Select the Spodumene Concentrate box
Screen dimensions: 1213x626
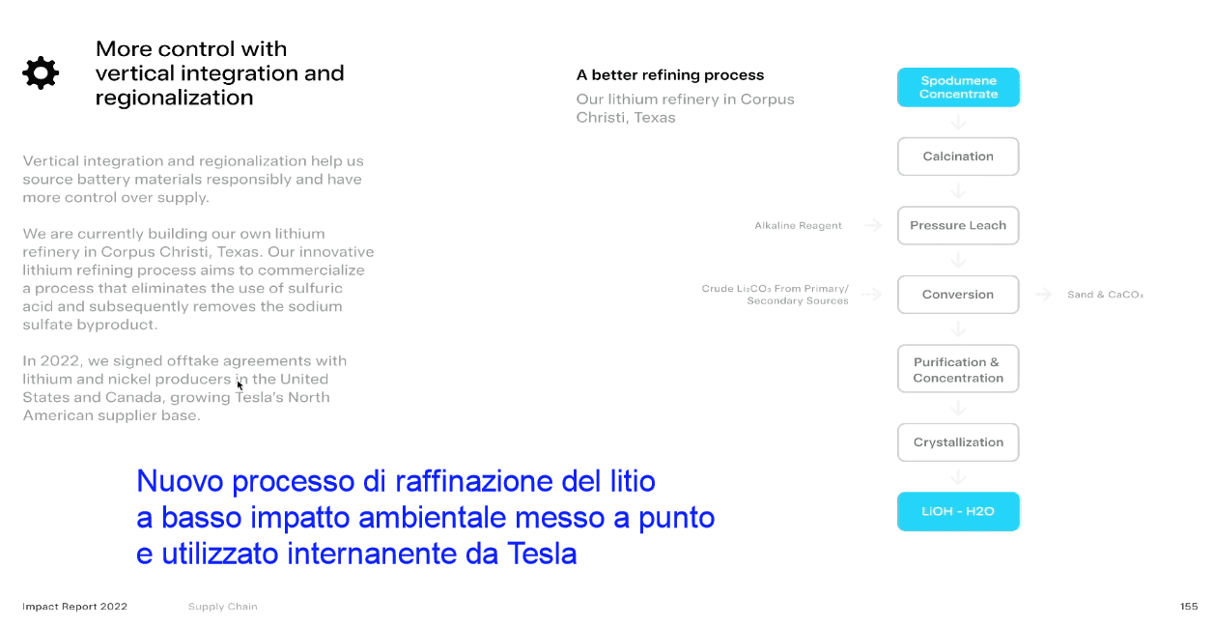coord(958,88)
